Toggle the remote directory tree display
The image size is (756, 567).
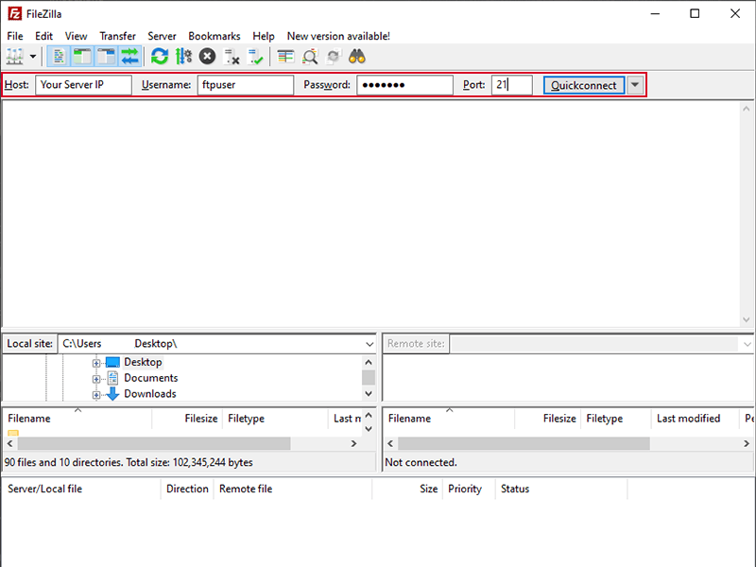point(106,57)
